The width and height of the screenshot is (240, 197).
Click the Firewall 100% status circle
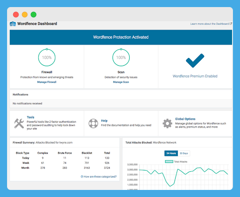[47, 57]
